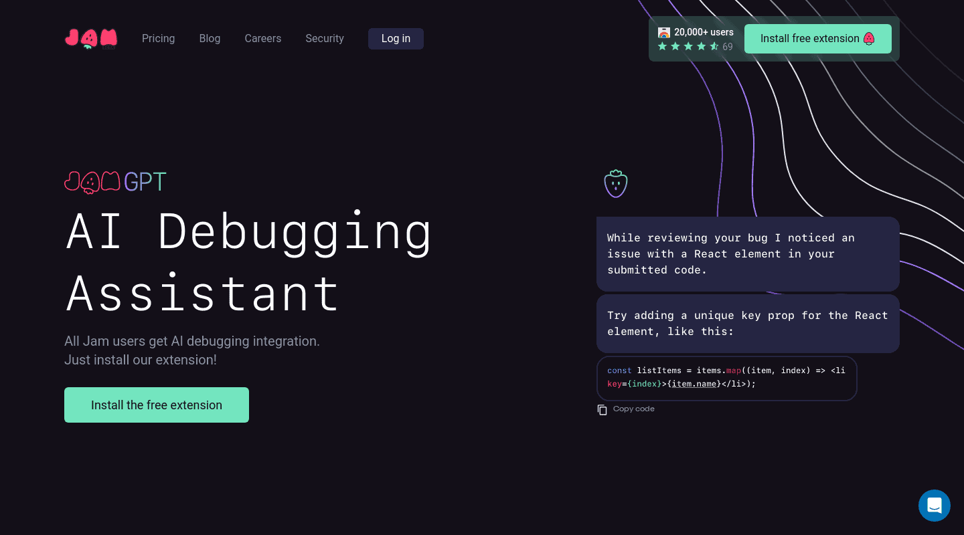This screenshot has width=964, height=535.
Task: Click the Log in button
Action: click(396, 39)
